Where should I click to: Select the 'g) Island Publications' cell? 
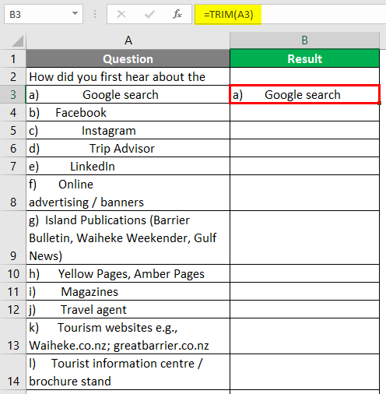[x=128, y=237]
